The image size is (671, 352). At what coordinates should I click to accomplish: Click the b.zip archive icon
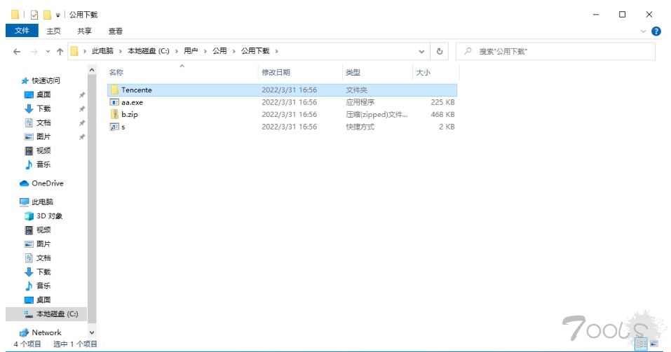click(114, 114)
